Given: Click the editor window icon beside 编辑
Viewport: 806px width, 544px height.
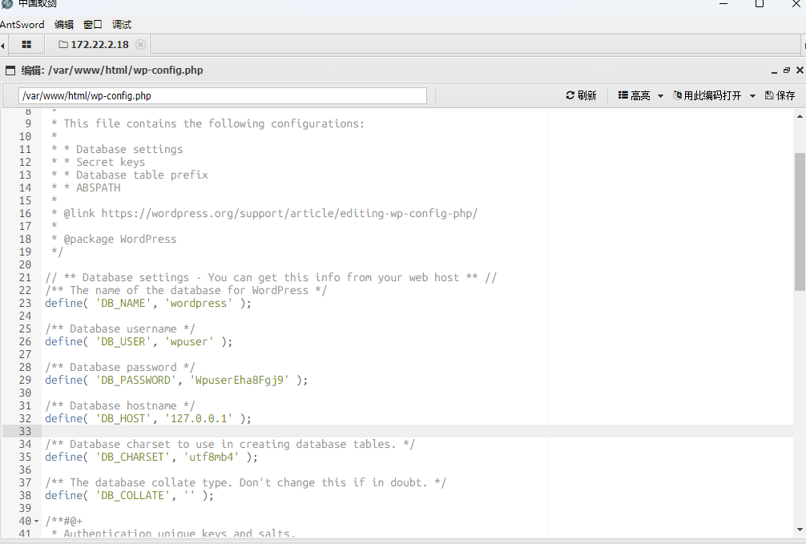Looking at the screenshot, I should pos(10,71).
